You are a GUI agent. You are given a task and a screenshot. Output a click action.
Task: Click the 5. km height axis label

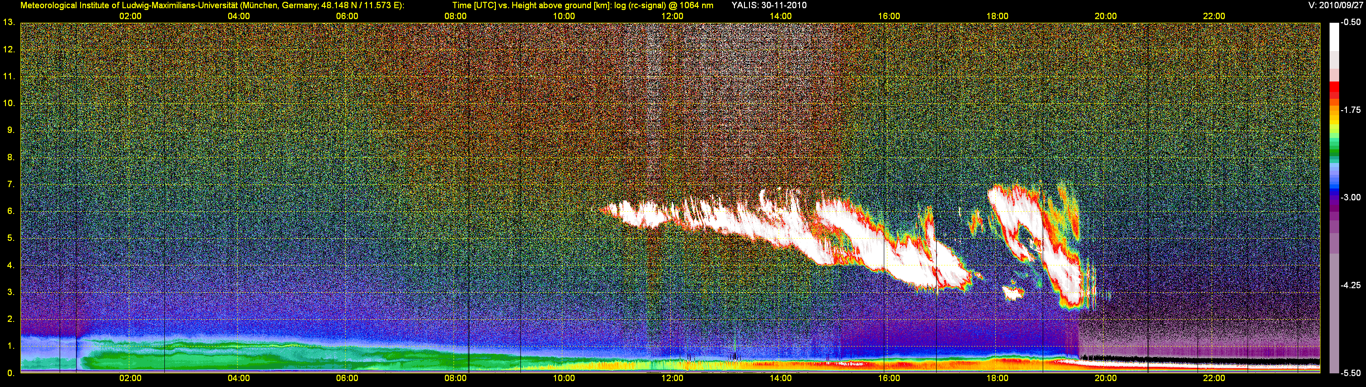coord(10,238)
